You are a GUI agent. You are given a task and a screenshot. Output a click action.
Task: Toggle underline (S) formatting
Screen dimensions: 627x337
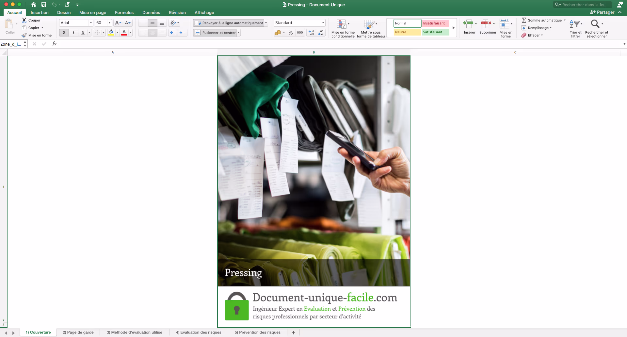click(83, 33)
